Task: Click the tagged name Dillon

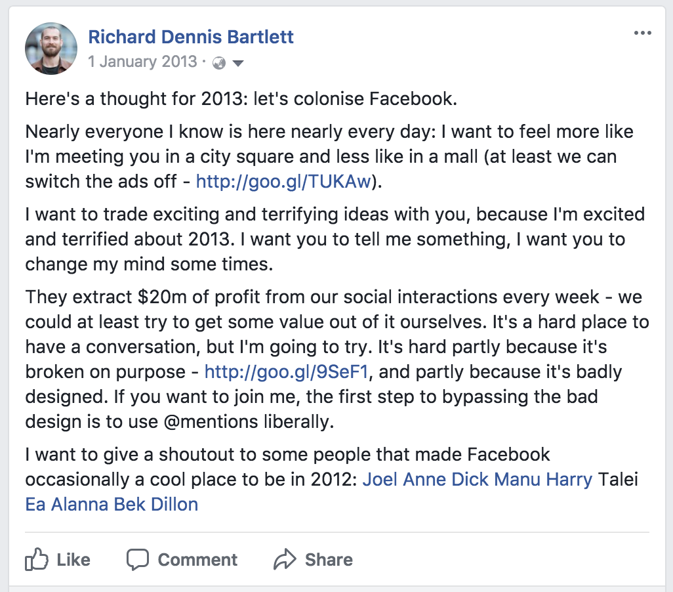Action: click(174, 505)
